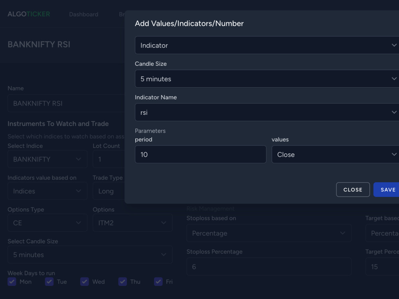
Task: Open the values dropdown set to Close
Action: click(336, 154)
